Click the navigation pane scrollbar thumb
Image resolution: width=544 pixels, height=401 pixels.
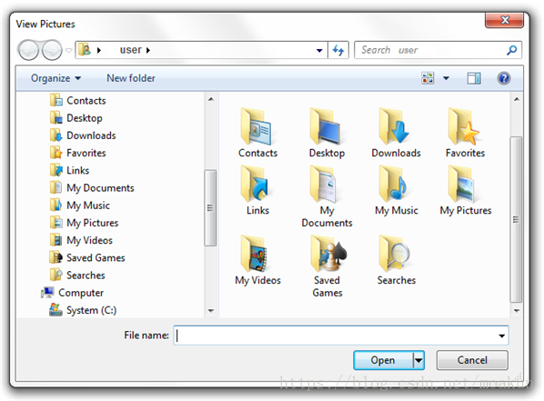tap(210, 208)
